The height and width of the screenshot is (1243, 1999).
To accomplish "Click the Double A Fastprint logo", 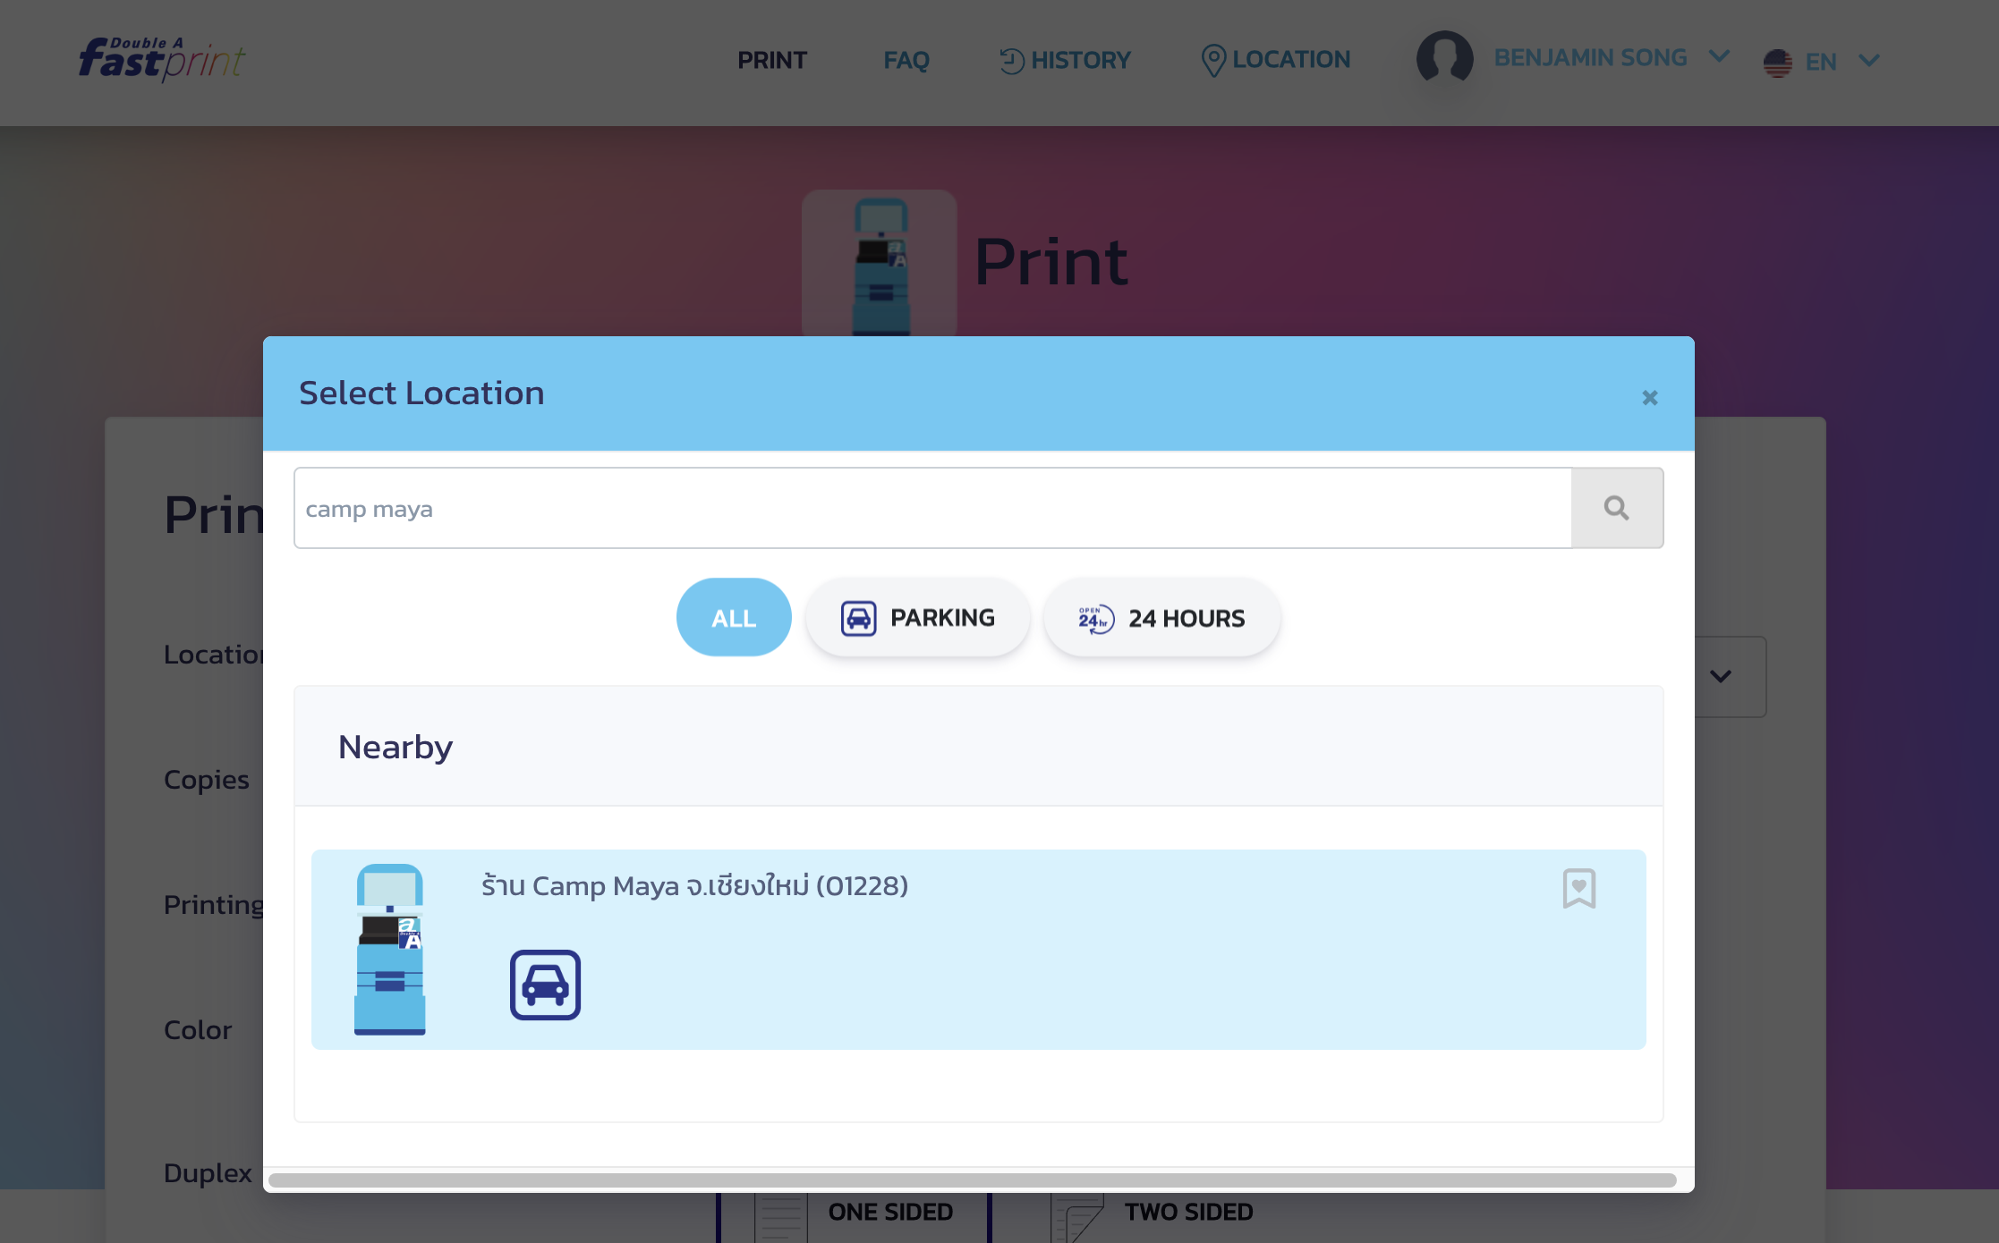I will tap(162, 60).
